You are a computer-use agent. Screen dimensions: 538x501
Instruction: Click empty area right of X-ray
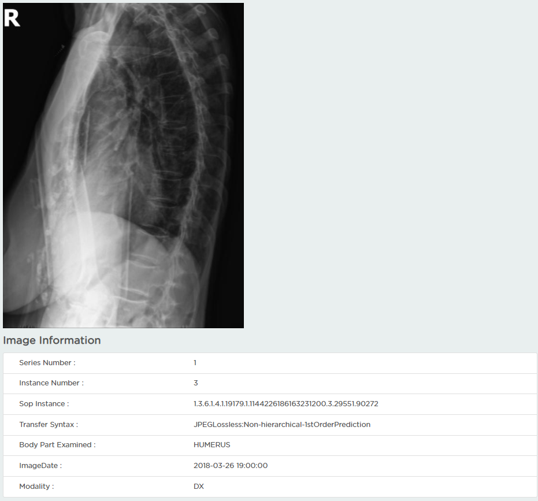pyautogui.click(x=391, y=165)
